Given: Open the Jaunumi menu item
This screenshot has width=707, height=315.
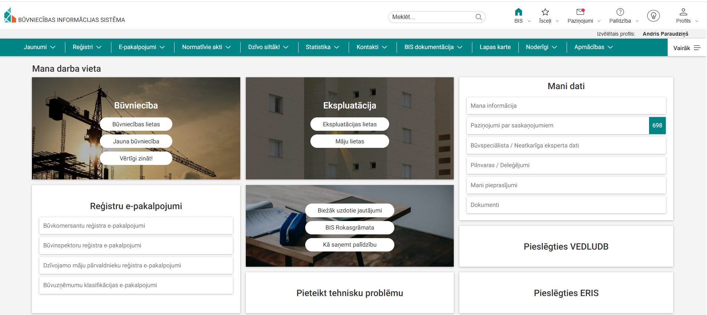Looking at the screenshot, I should (x=39, y=47).
